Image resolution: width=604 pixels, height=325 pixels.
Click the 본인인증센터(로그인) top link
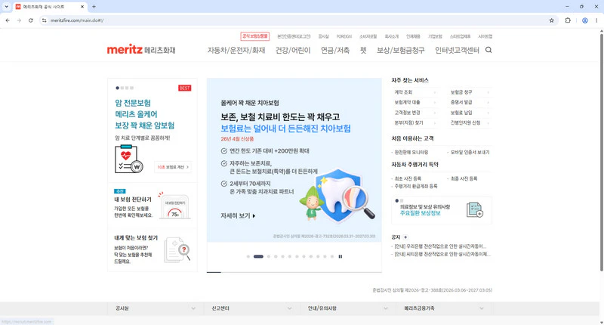[294, 36]
